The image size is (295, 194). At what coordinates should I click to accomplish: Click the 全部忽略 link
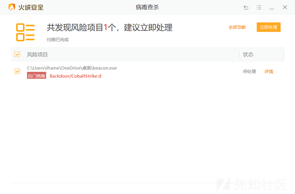point(237,27)
